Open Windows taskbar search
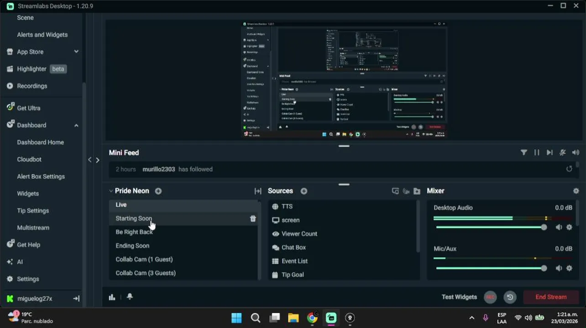586x328 pixels. [256, 318]
